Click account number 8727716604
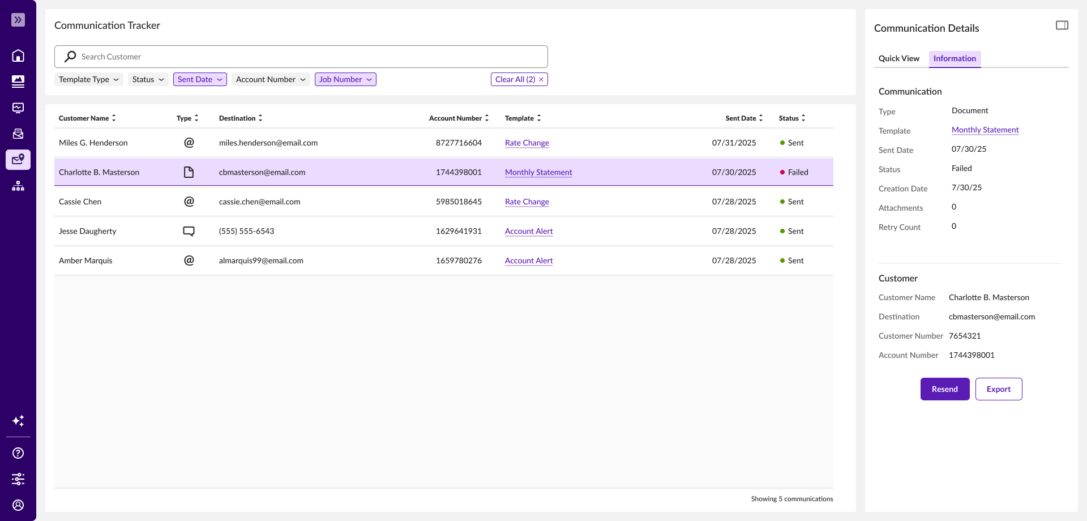1087x521 pixels. tap(459, 143)
